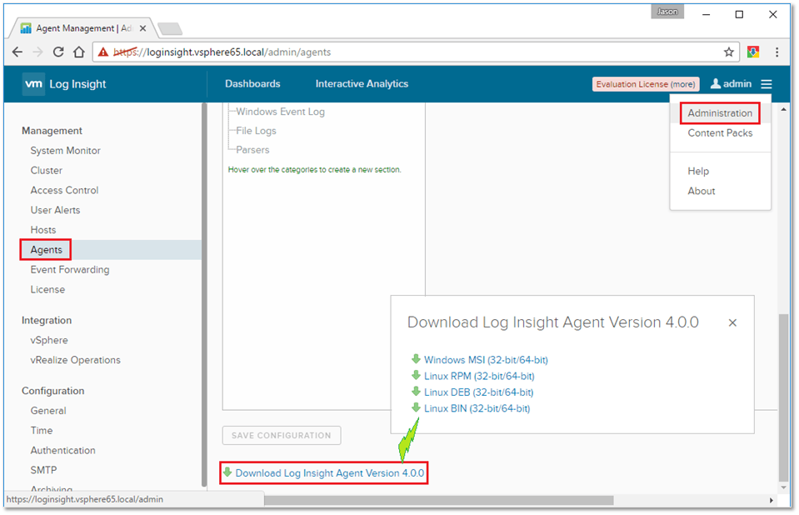Viewport: 799px width, 515px height.
Task: Download the Linux BIN agent
Action: (x=477, y=409)
